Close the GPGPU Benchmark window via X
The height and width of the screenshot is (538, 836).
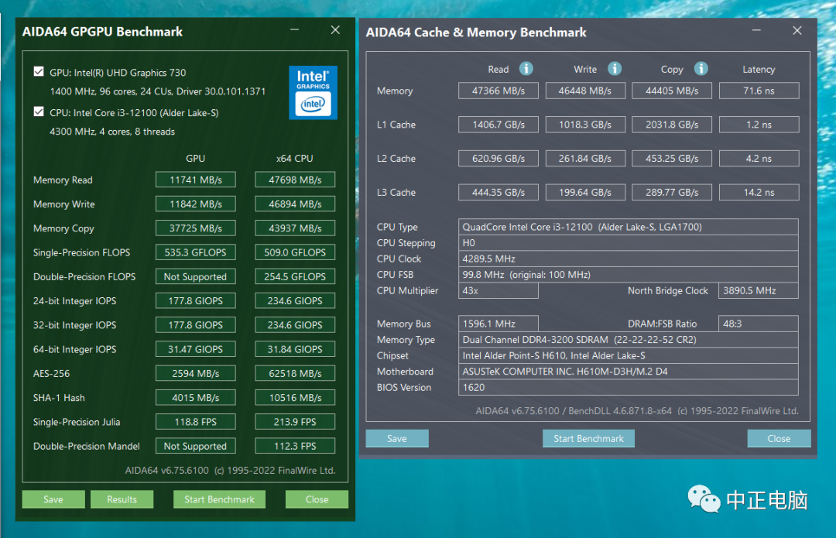click(x=335, y=30)
